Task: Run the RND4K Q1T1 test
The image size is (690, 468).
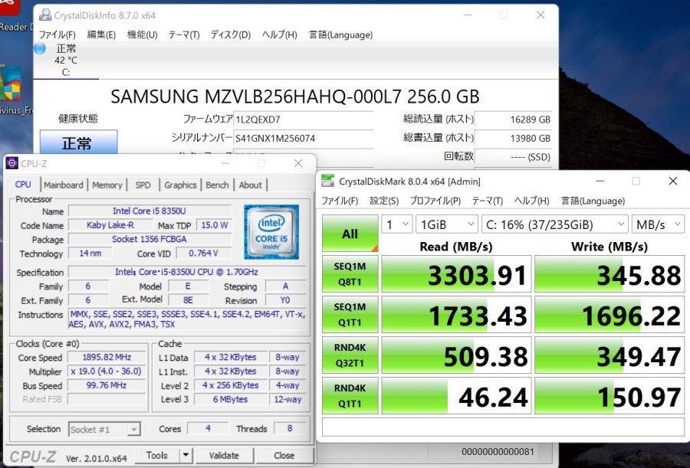Action: click(350, 395)
